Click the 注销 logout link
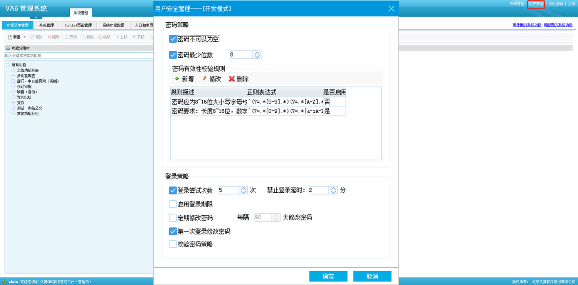This screenshot has height=285, width=578. (571, 4)
